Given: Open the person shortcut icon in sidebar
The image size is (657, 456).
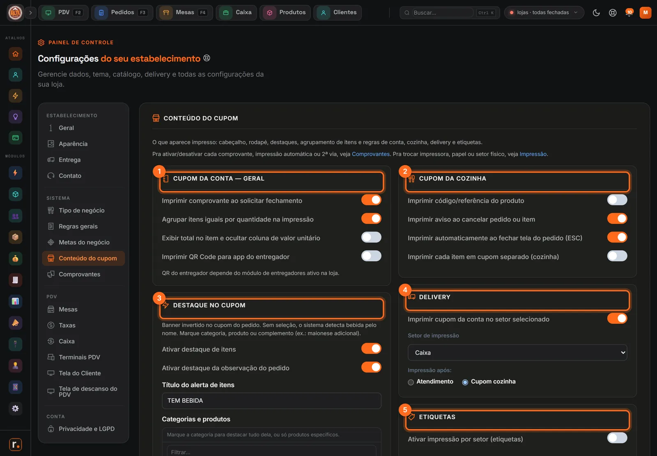Looking at the screenshot, I should (x=15, y=75).
